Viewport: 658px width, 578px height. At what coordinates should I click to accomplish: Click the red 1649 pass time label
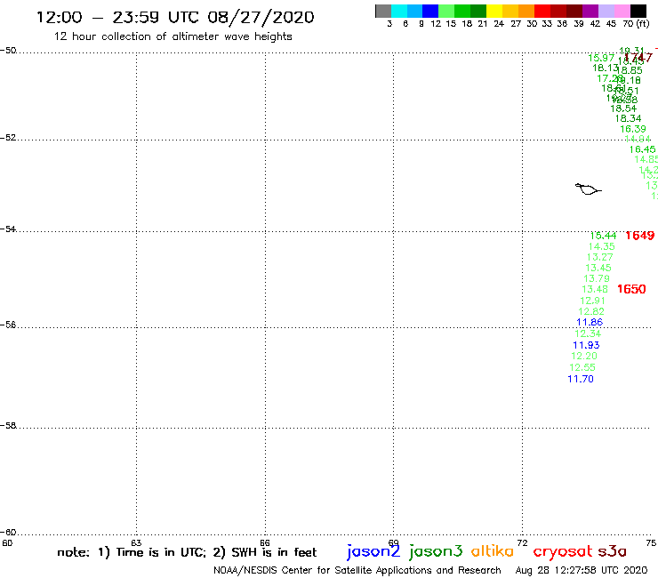(x=639, y=236)
